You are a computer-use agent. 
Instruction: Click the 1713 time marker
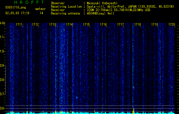click(52, 25)
